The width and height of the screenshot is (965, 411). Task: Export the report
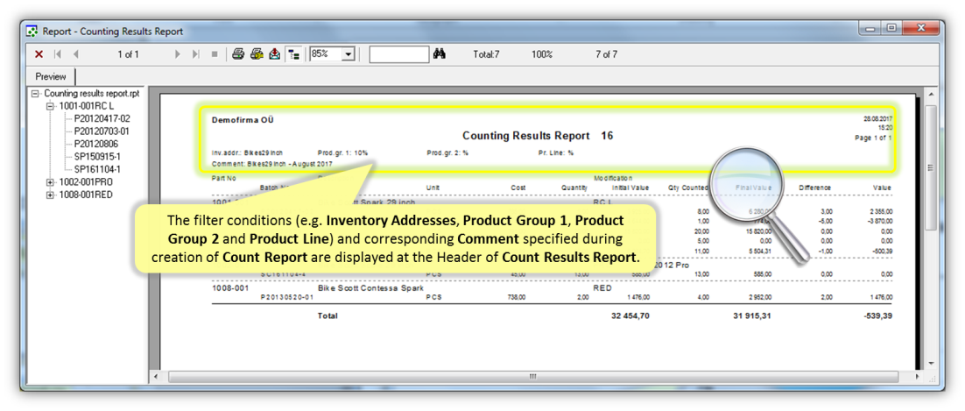[x=274, y=54]
